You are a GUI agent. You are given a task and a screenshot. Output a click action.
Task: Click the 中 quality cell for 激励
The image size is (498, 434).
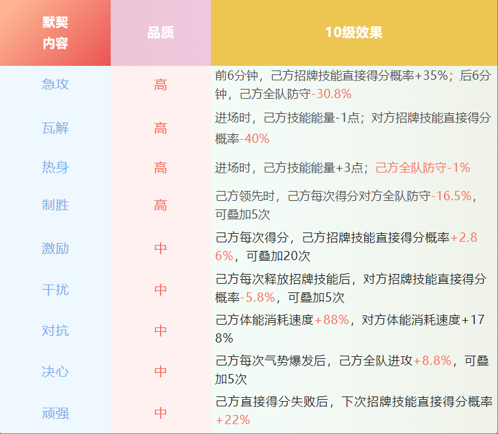click(161, 248)
